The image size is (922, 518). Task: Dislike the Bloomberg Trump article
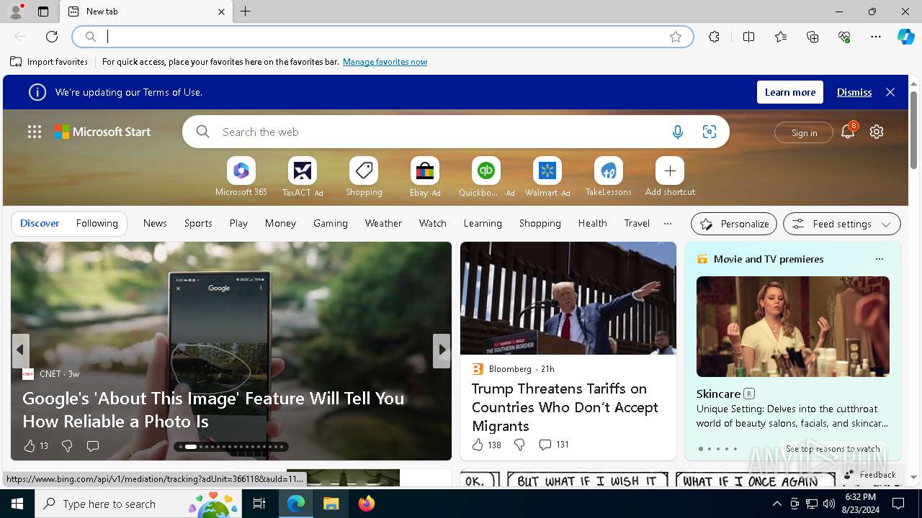tap(519, 445)
